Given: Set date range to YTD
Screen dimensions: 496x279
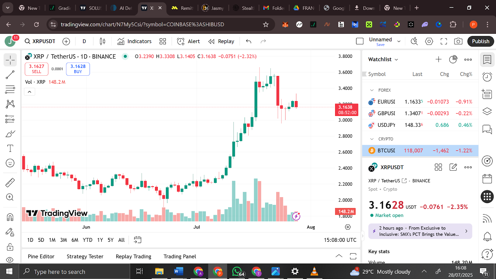Looking at the screenshot, I should 87,240.
